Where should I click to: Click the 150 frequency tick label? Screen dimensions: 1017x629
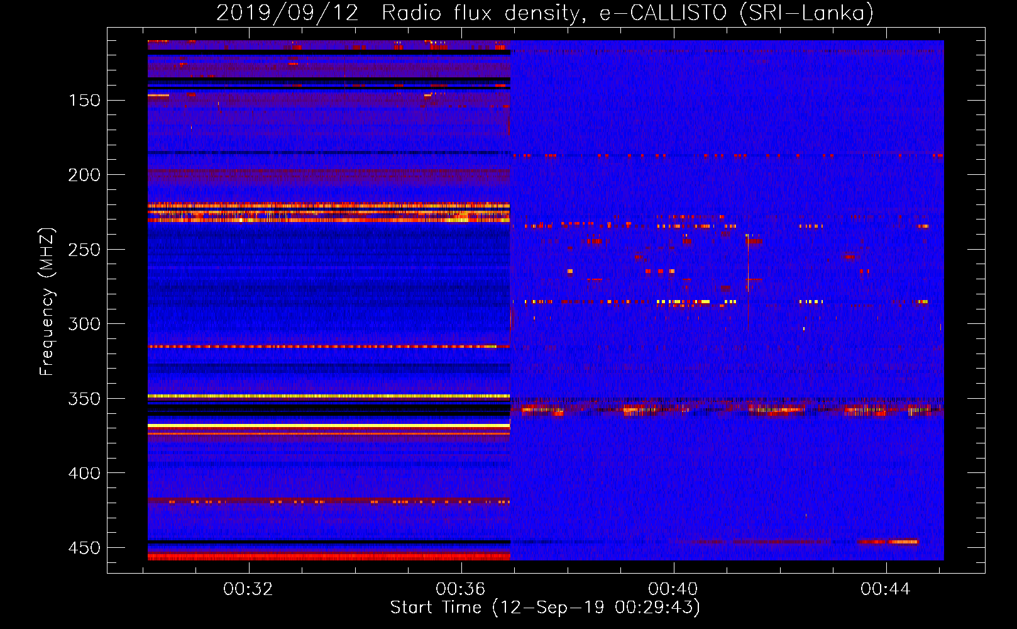point(84,101)
